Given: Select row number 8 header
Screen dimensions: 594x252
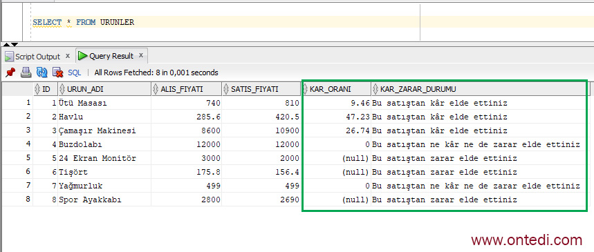Looking at the screenshot, I should [18, 200].
